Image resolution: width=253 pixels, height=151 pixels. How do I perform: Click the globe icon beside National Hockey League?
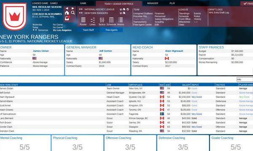coord(128,9)
